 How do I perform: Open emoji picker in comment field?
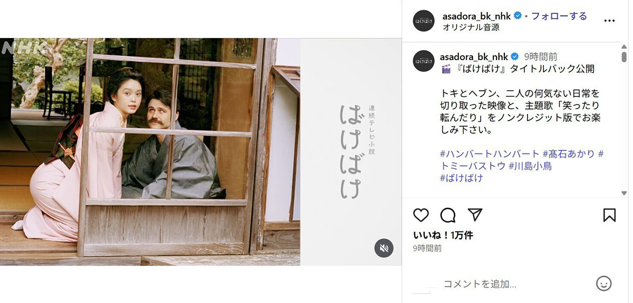click(603, 284)
